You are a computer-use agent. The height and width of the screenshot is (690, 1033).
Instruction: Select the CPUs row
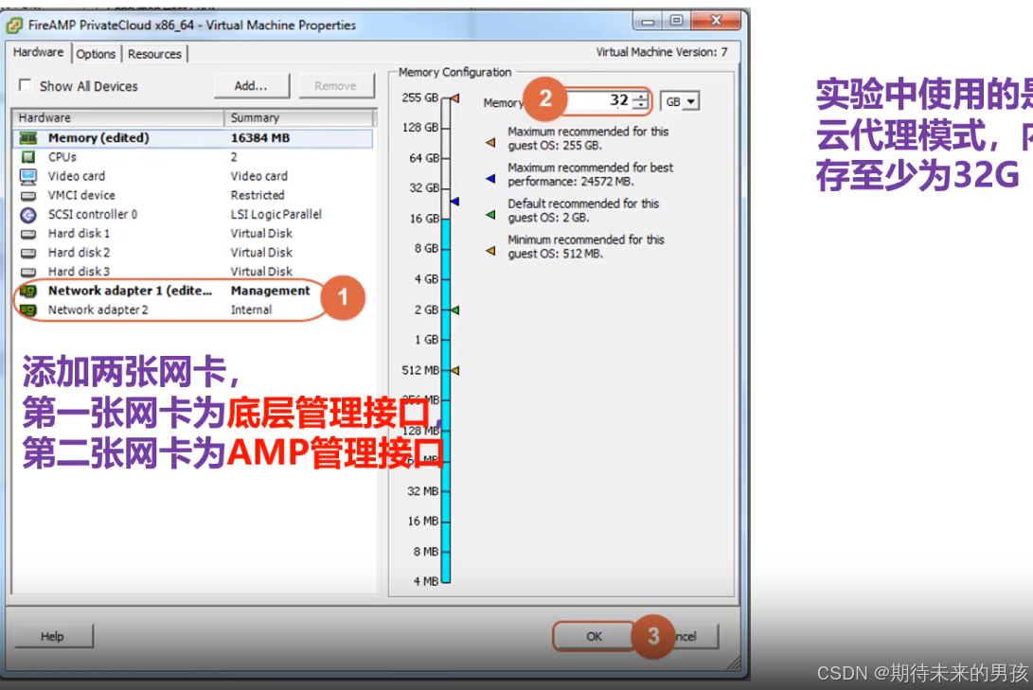[192, 157]
